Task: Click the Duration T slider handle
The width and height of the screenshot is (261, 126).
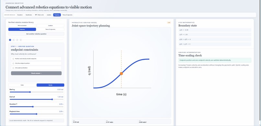Action: (33, 107)
